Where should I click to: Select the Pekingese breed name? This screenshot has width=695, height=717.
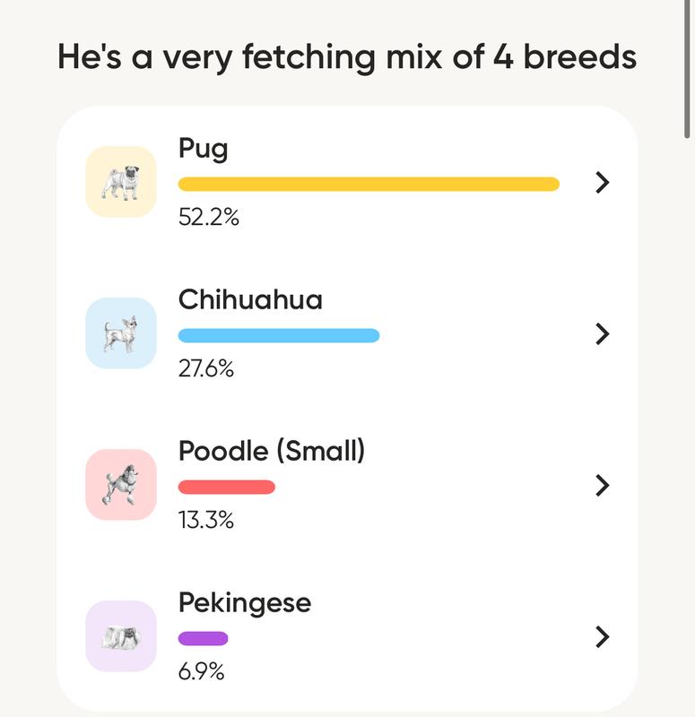coord(245,602)
